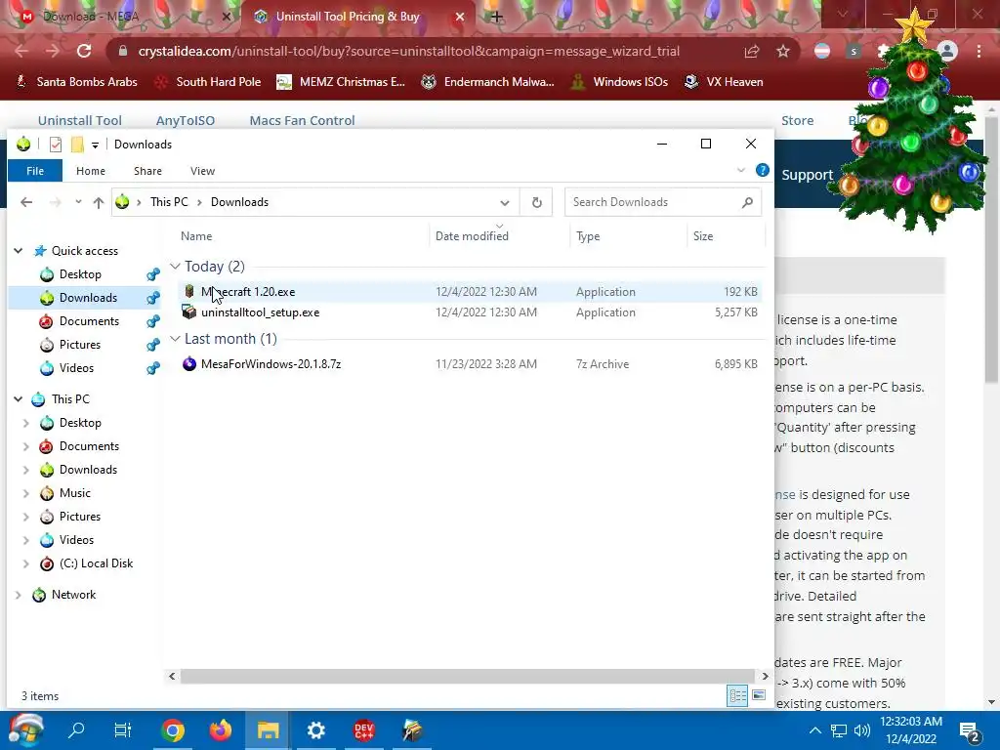The width and height of the screenshot is (1000, 750).
Task: Open the Windows ISOs bookmark
Action: pos(620,82)
